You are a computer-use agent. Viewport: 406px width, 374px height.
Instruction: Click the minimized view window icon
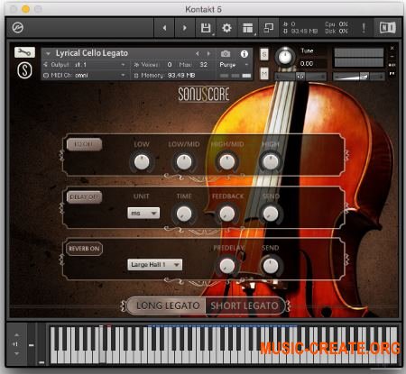coord(268,28)
